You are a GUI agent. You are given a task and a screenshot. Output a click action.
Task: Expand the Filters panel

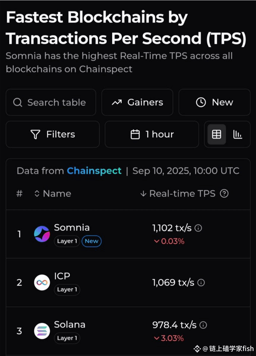tap(53, 134)
